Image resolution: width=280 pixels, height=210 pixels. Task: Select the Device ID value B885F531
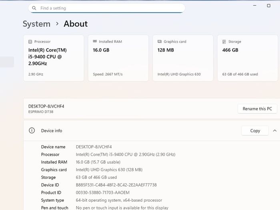[116, 185]
